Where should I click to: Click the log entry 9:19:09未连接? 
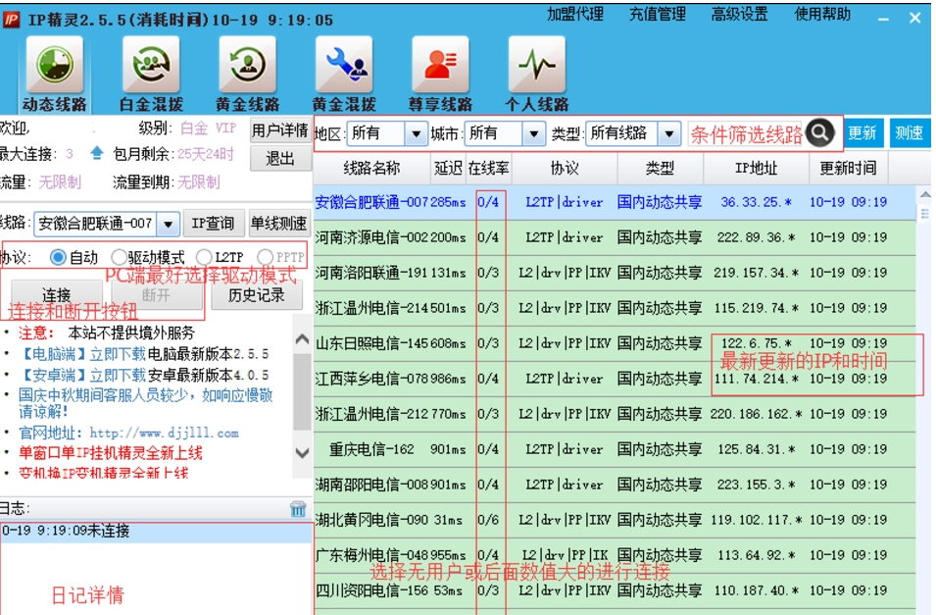coord(157,532)
